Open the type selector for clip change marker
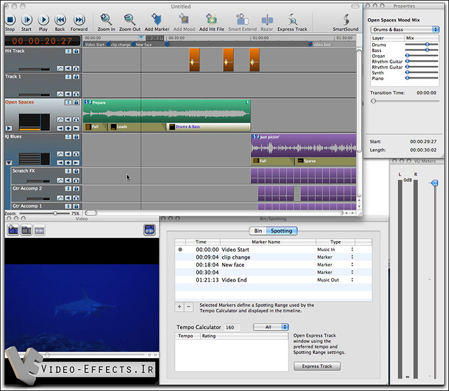The image size is (449, 391). (x=352, y=257)
